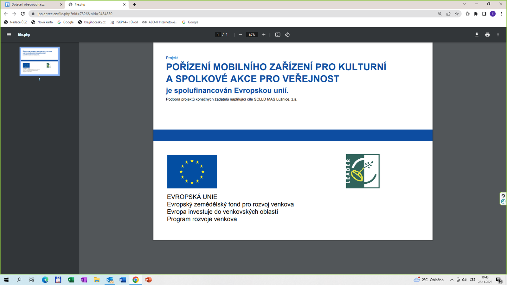Open the clock and calendar 10:43
The height and width of the screenshot is (285, 507).
coord(485,280)
